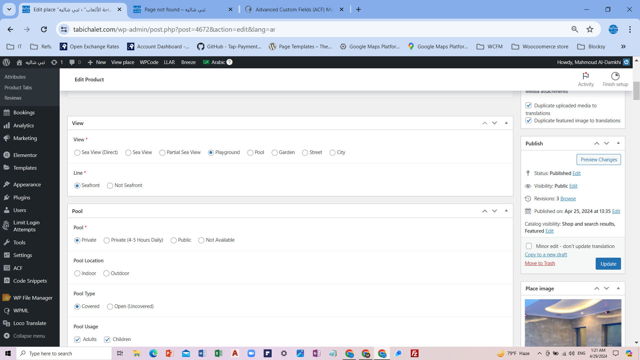Open Product Tabs submenu item
The height and width of the screenshot is (360, 640).
tap(18, 88)
